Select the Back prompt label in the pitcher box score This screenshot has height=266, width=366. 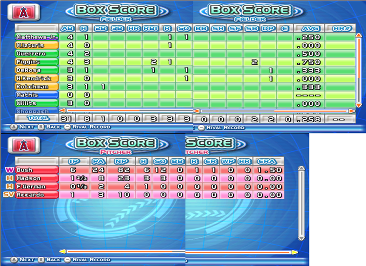[53, 260]
